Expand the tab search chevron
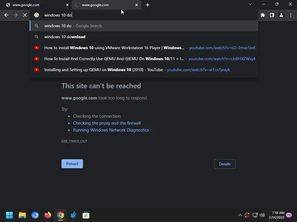 250,4
